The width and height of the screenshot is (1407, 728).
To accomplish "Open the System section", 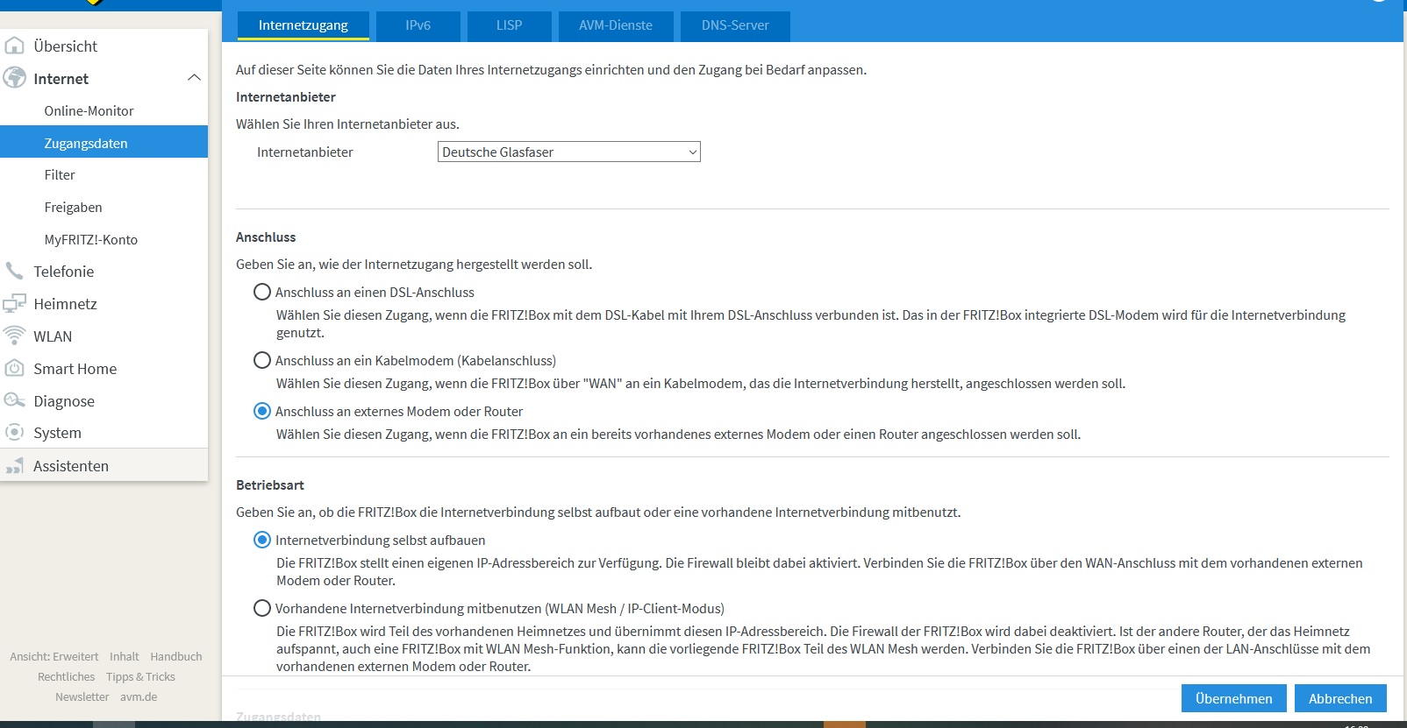I will coord(58,433).
